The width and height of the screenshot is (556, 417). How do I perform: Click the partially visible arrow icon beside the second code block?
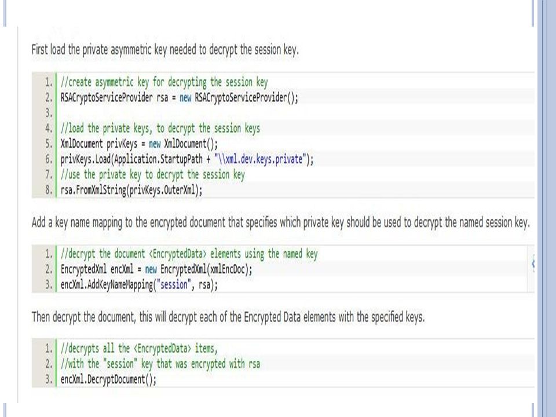point(533,263)
